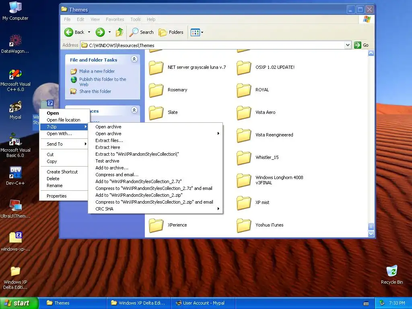Open the Recycle Bin
Screen dimensions: 412x309
[x=392, y=274]
